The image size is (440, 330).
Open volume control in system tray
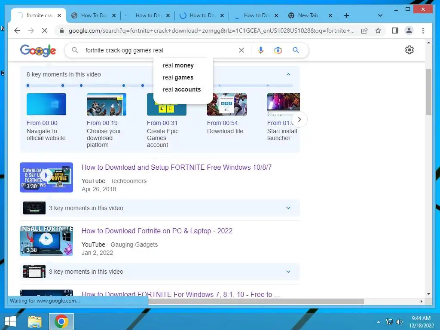click(399, 322)
